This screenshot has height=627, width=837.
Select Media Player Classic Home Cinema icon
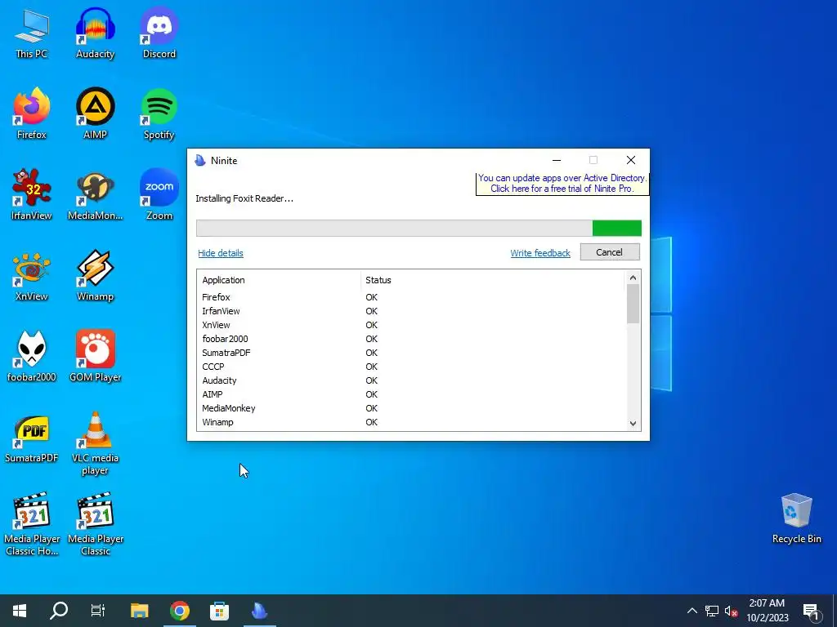pyautogui.click(x=32, y=523)
